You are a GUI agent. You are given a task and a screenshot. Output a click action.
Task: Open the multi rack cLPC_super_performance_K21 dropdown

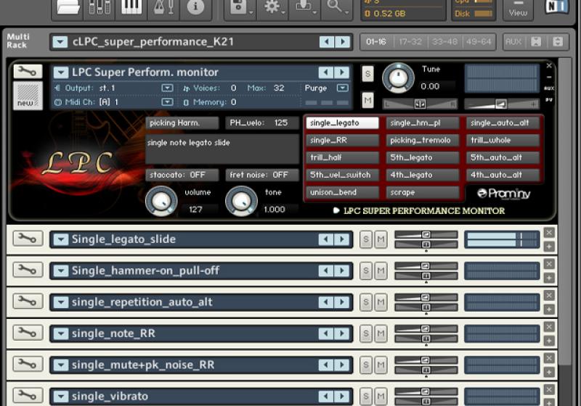point(60,42)
